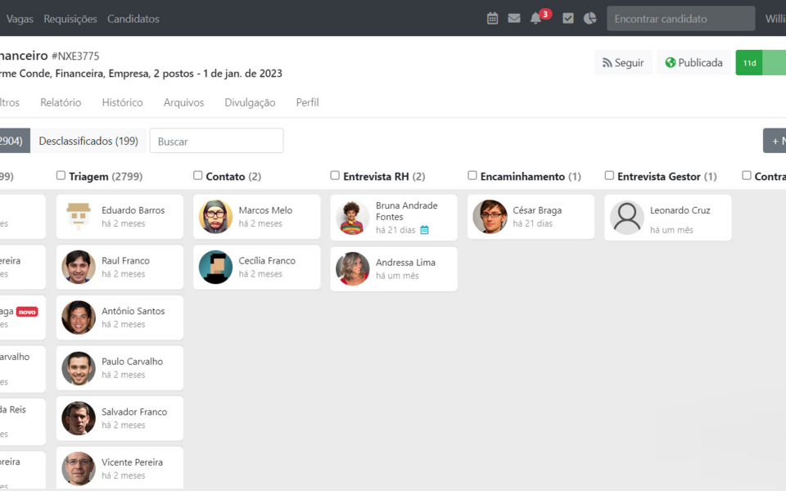786x491 pixels.
Task: Check the Entrevista RH column checkbox
Action: [335, 175]
